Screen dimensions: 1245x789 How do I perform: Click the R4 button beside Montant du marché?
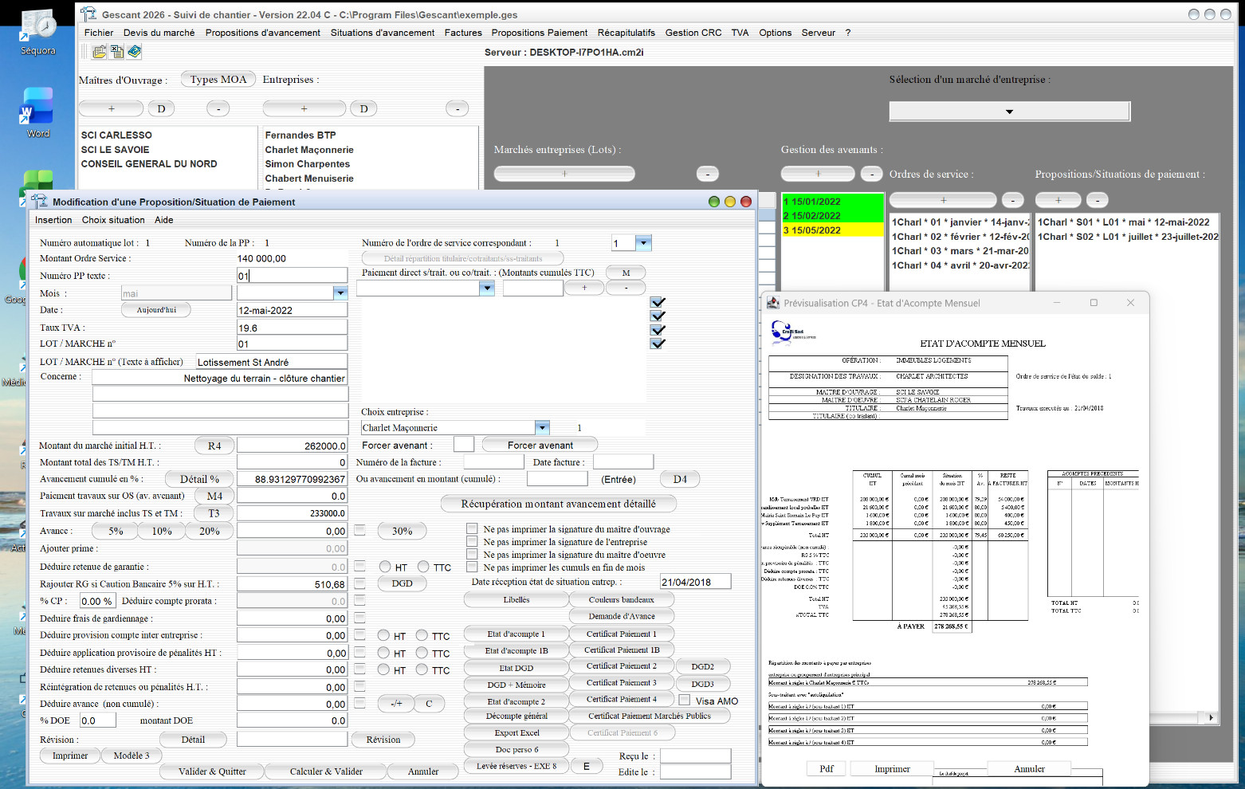click(214, 446)
